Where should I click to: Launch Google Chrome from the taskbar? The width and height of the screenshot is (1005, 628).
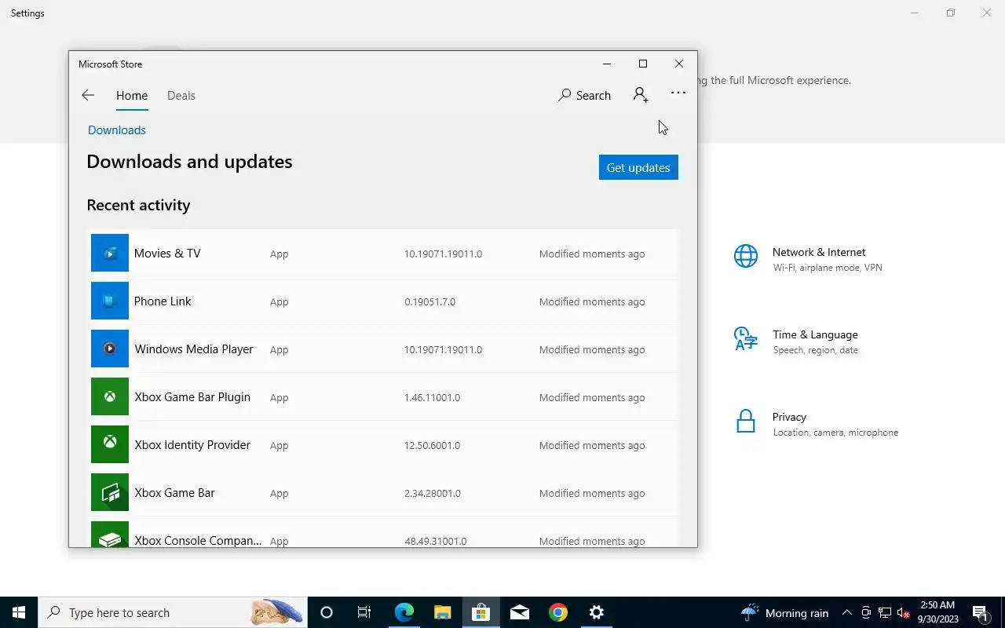point(558,612)
